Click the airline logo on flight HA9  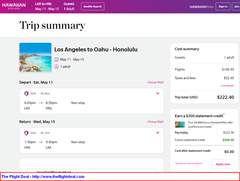(27, 94)
